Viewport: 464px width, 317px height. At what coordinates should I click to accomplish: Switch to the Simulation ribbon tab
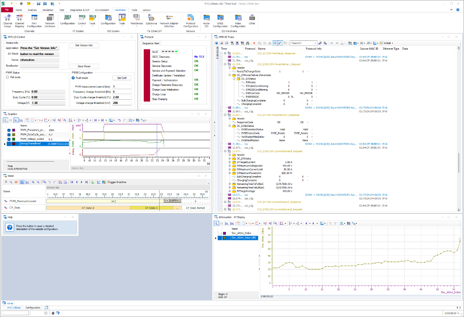(x=48, y=10)
